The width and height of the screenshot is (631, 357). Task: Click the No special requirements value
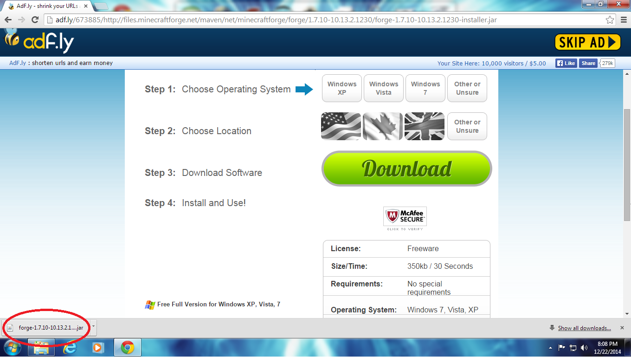[x=429, y=288]
